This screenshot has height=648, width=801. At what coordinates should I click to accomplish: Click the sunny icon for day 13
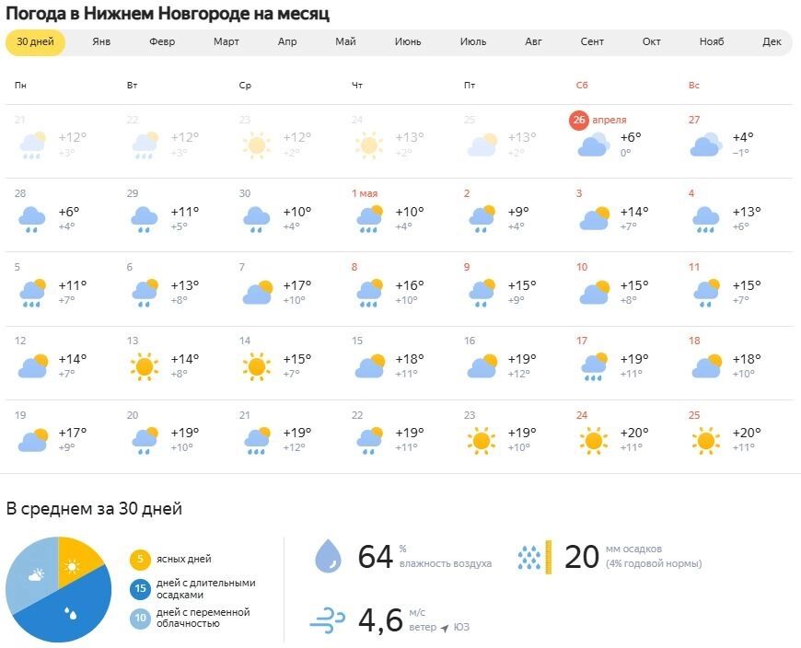click(x=143, y=366)
